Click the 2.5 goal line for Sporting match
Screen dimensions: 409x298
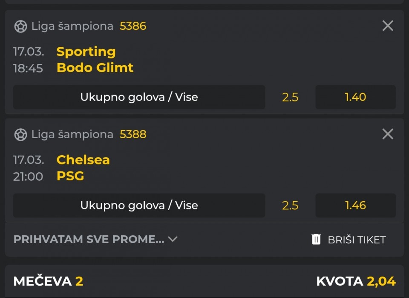(290, 97)
